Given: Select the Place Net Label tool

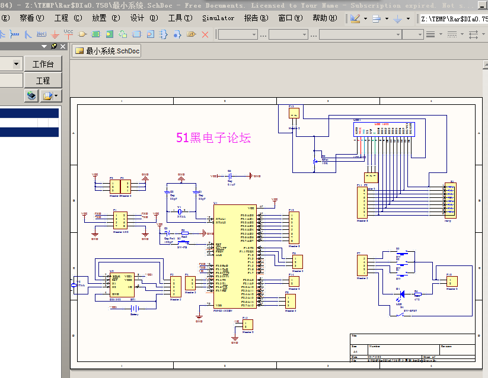Looking at the screenshot, I should coord(41,34).
